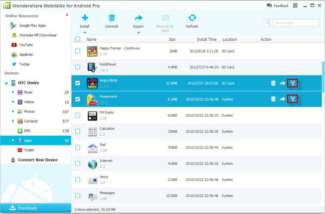325x214 pixels.
Task: Expand the Music tree node
Action: tap(13, 92)
